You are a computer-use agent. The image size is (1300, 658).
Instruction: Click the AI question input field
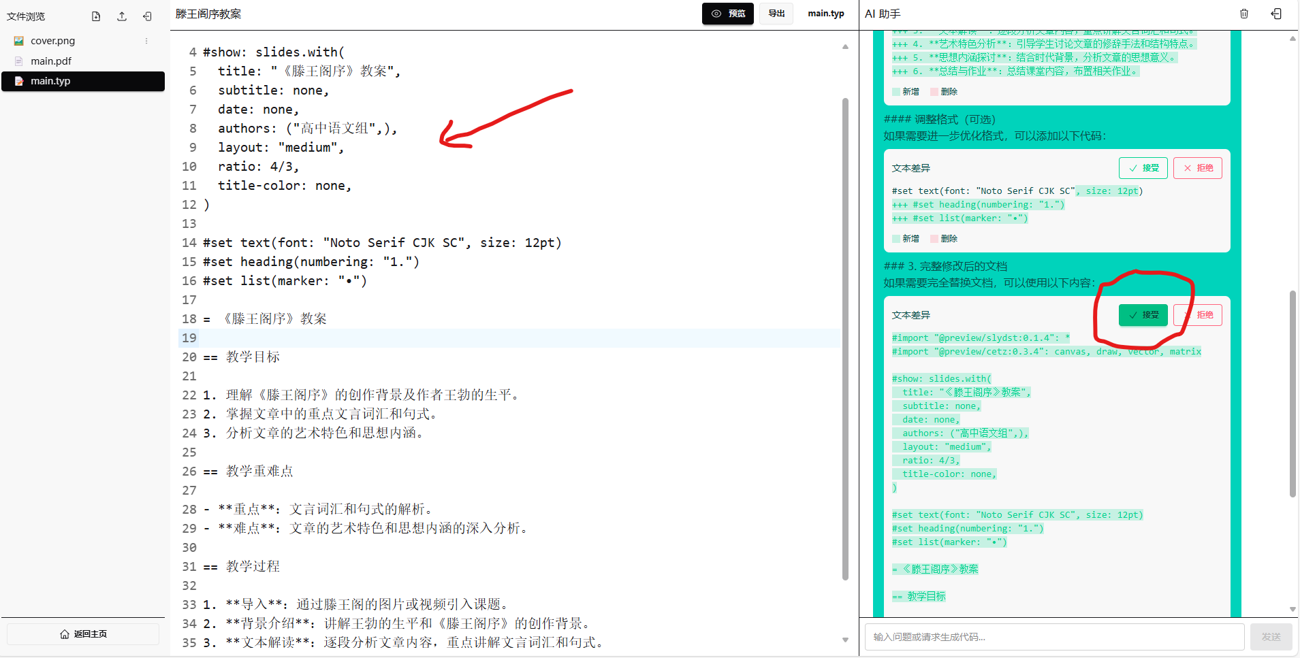[x=1053, y=637]
